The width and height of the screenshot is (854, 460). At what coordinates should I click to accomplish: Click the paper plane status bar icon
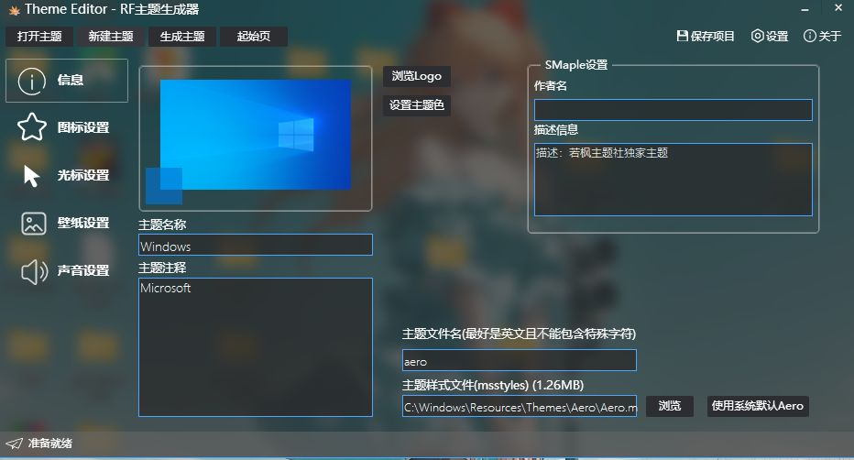click(14, 444)
